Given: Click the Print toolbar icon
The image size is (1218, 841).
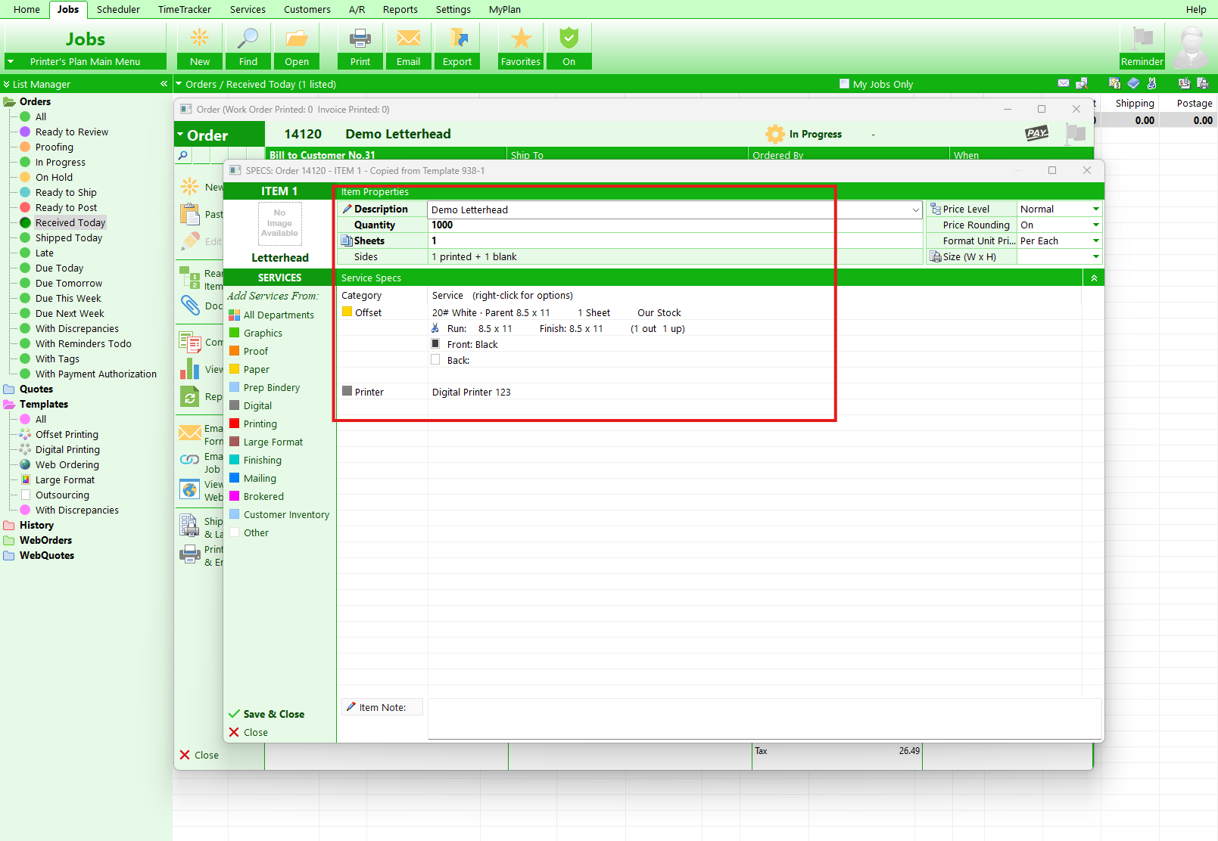Looking at the screenshot, I should [x=360, y=38].
